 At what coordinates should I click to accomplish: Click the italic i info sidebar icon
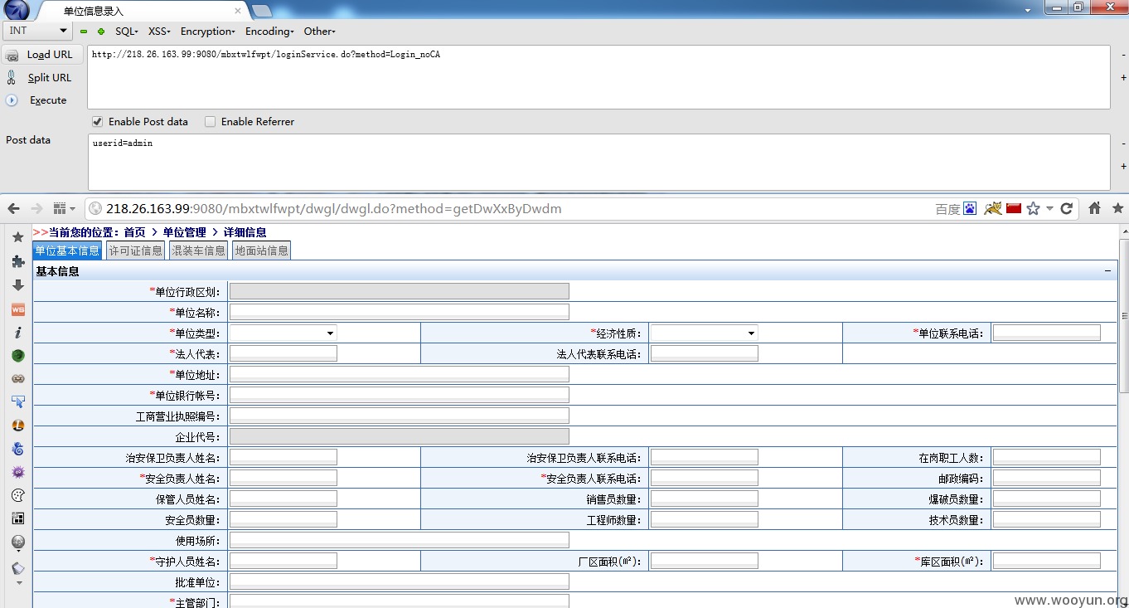tap(18, 332)
